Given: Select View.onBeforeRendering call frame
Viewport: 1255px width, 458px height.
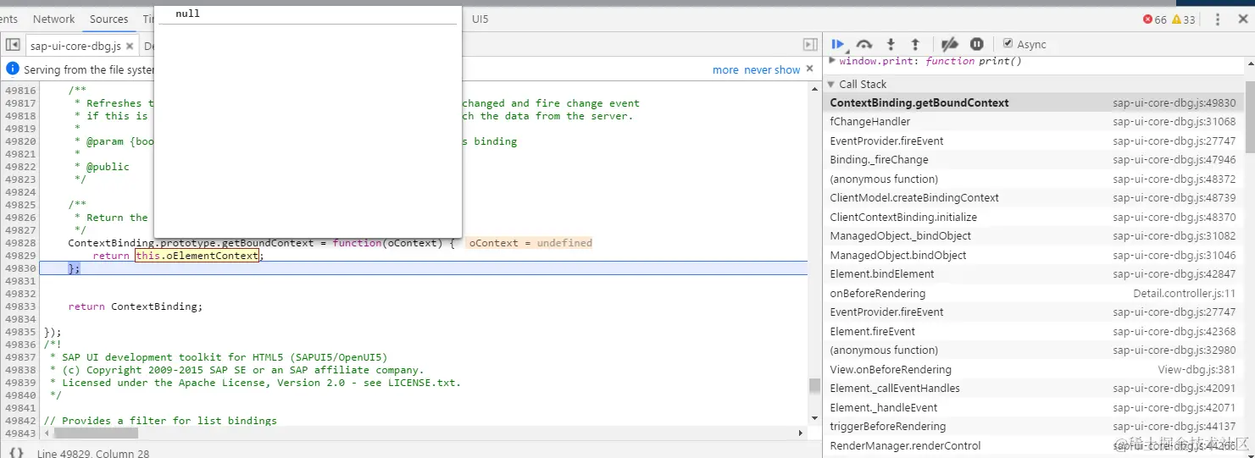Looking at the screenshot, I should point(1033,369).
